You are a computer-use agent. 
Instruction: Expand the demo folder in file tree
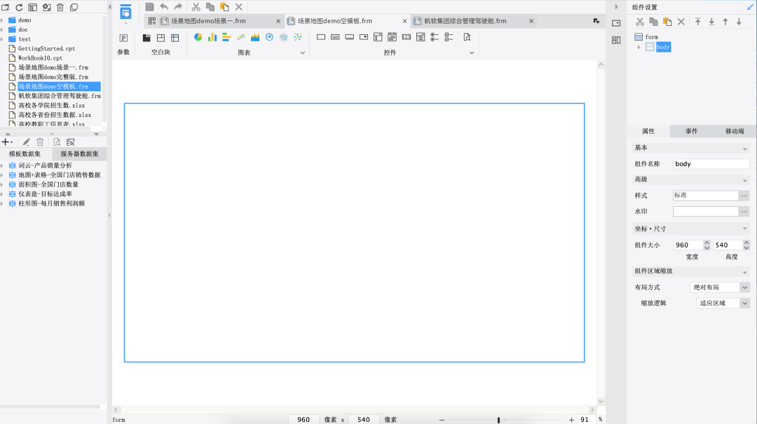[2, 20]
